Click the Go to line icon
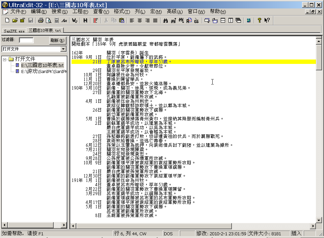 [196, 20]
